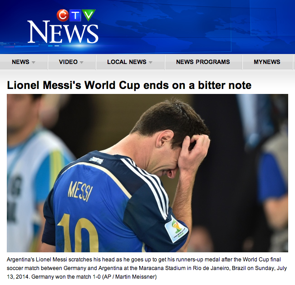
Task: Click the photo caption text
Action: (x=147, y=268)
